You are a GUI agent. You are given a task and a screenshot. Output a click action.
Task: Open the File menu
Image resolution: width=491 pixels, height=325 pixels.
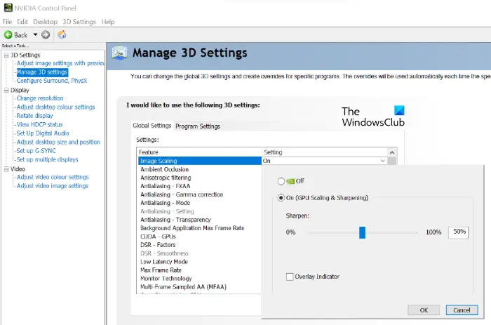7,22
